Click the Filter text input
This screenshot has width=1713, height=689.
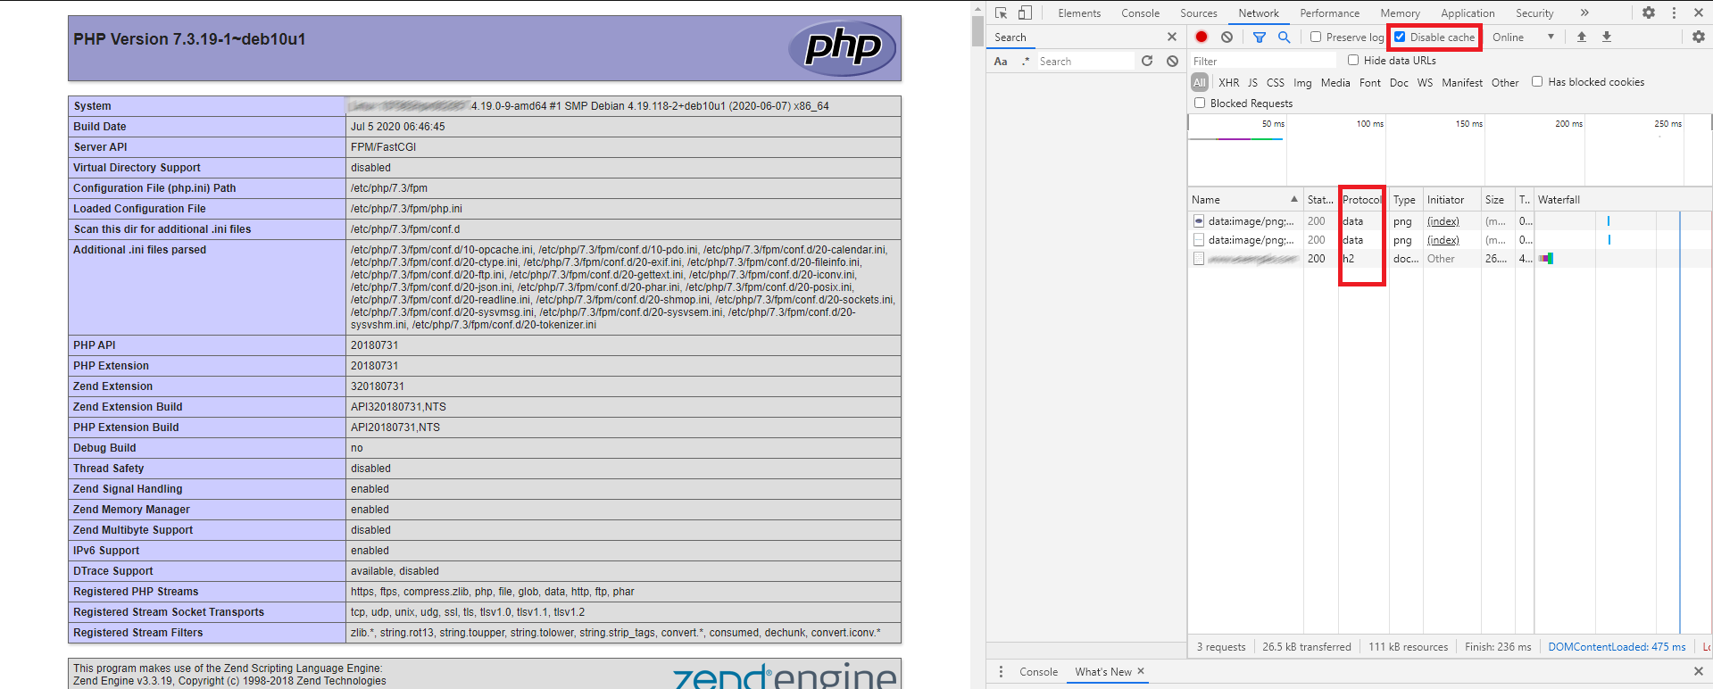tap(1263, 61)
